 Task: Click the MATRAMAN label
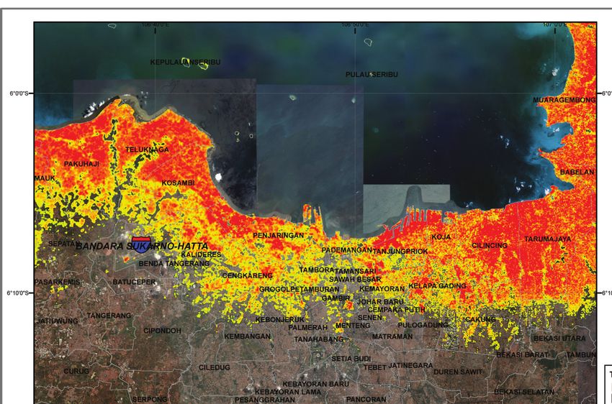[392, 336]
